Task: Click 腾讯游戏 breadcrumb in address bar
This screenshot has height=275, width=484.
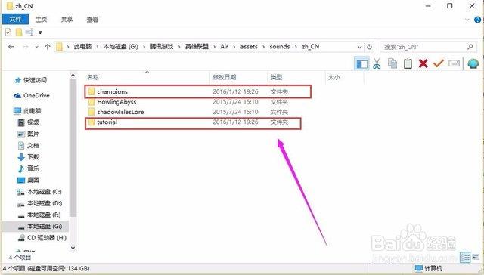Action: click(x=161, y=47)
